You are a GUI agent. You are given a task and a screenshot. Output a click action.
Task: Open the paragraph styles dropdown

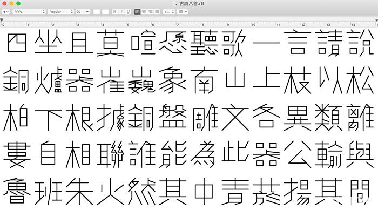pyautogui.click(x=5, y=12)
